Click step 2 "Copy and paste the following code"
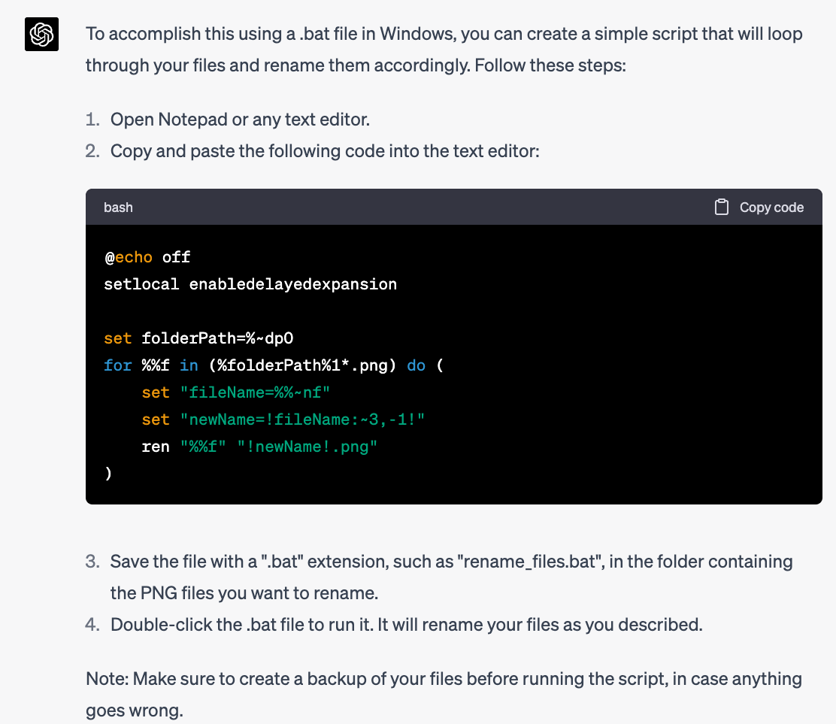The width and height of the screenshot is (836, 724). (325, 151)
